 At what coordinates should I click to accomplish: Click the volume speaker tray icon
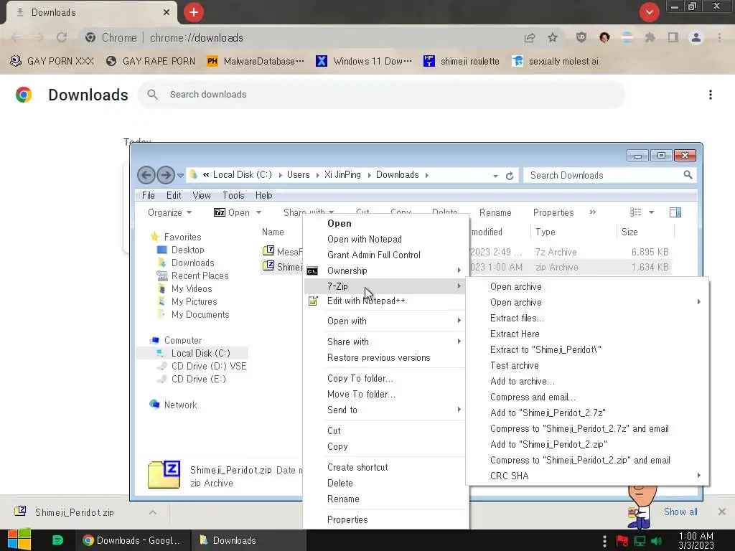click(x=656, y=541)
